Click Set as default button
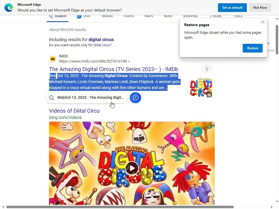The image size is (279, 209). 232,8
